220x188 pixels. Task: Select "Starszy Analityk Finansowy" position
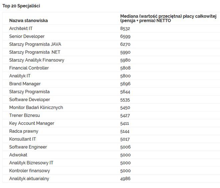click(37, 60)
